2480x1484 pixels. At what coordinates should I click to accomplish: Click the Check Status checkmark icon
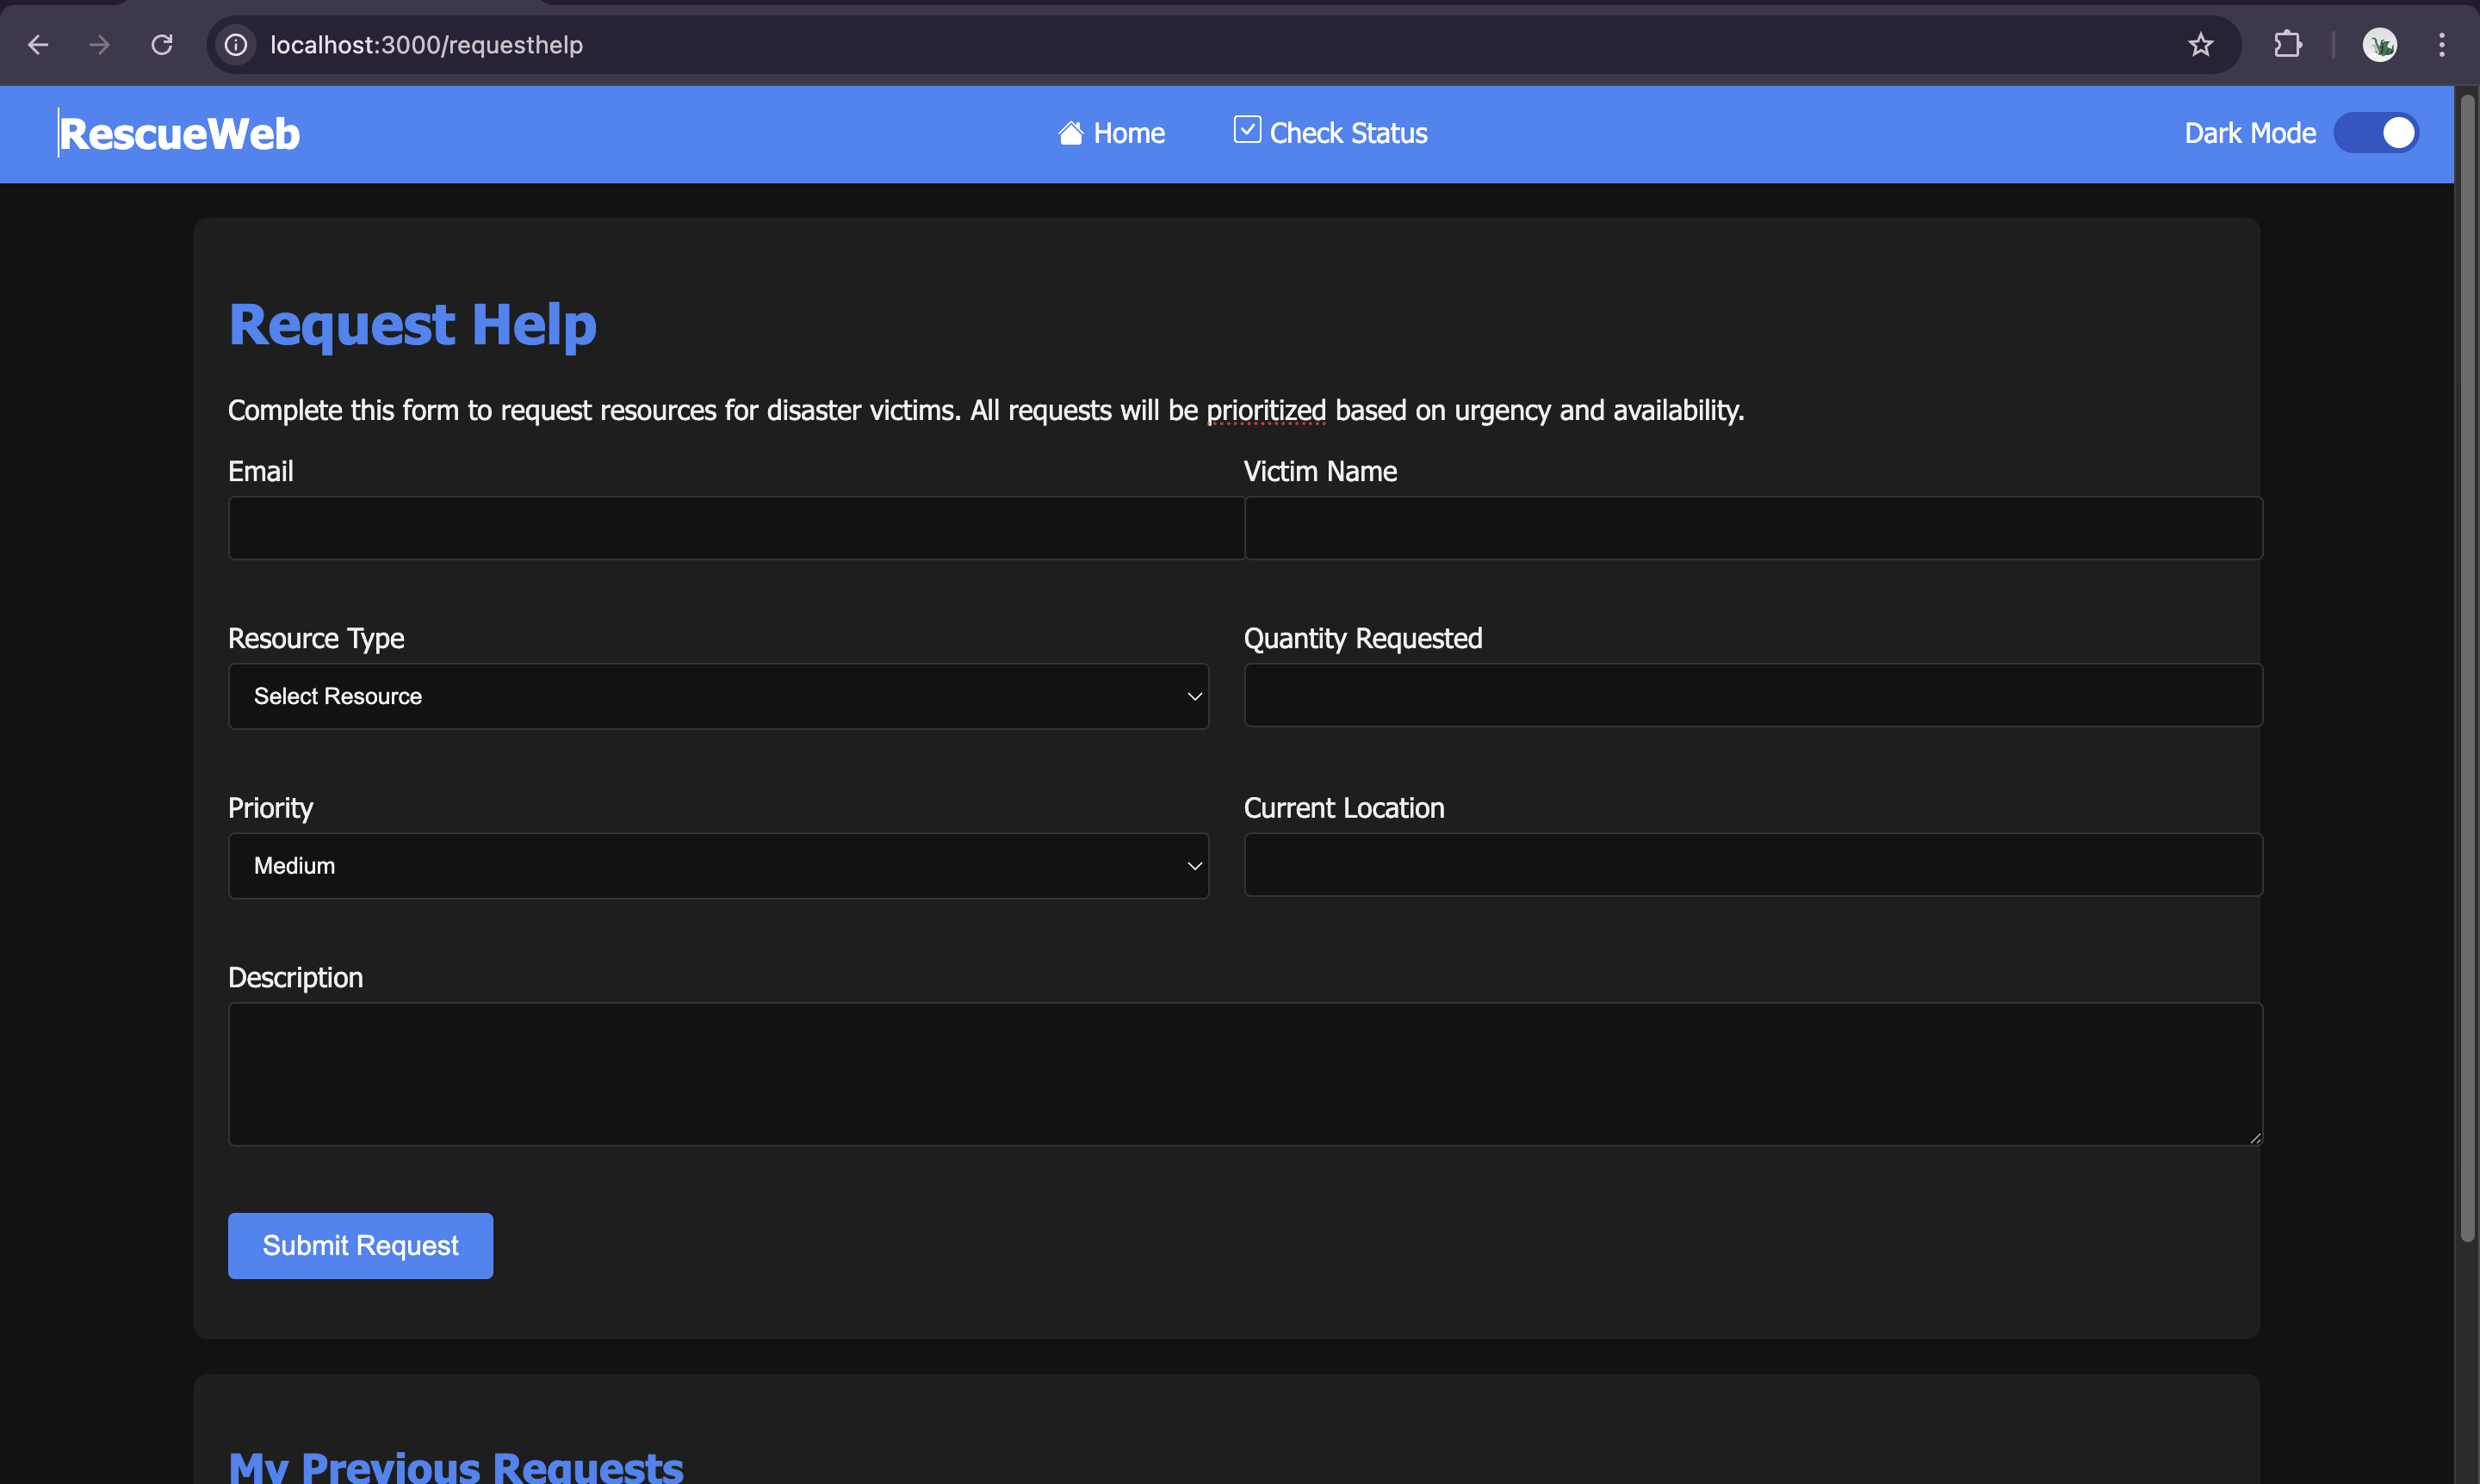[x=1247, y=130]
